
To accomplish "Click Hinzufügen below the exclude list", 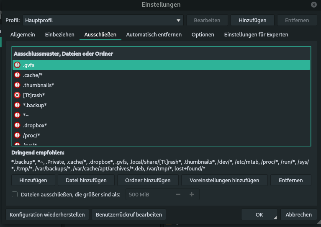I will tap(33, 180).
